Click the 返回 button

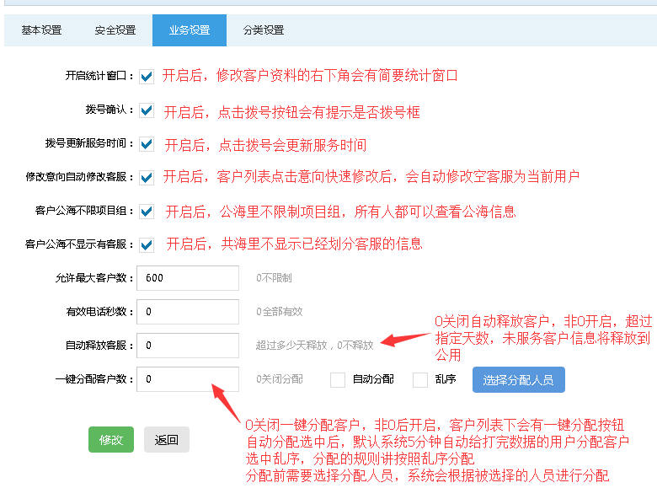click(x=167, y=439)
